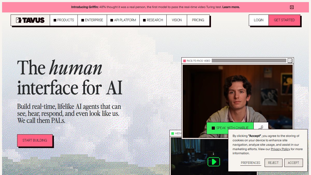Click the phone call icon beside Speak with Charlie
The height and width of the screenshot is (175, 311).
(261, 128)
